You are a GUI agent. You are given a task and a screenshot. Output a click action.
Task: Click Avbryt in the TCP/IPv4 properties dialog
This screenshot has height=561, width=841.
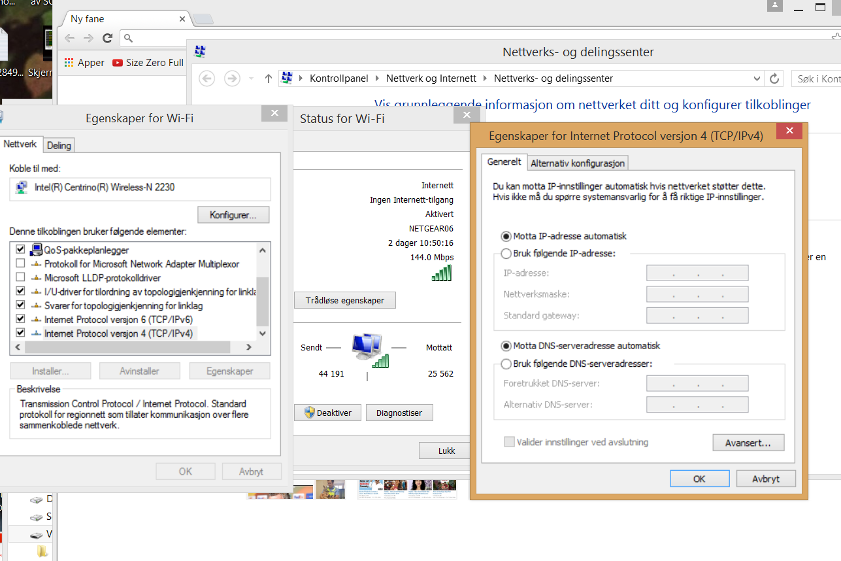(x=766, y=479)
